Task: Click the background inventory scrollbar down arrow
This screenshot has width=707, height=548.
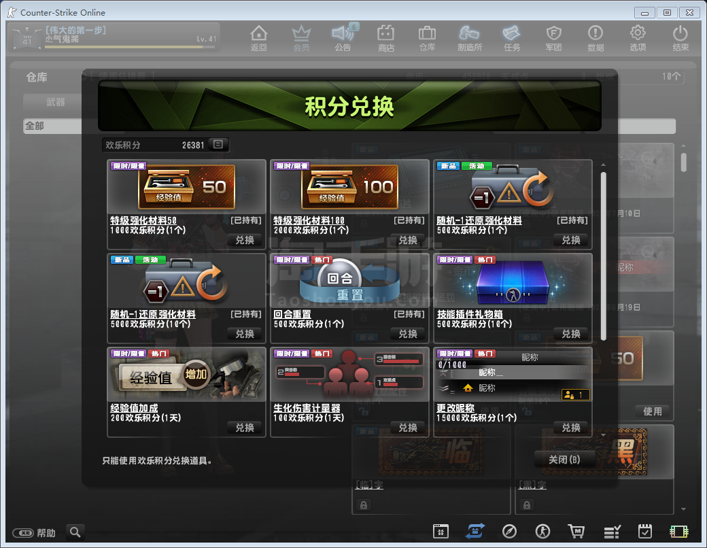Action: pyautogui.click(x=684, y=509)
